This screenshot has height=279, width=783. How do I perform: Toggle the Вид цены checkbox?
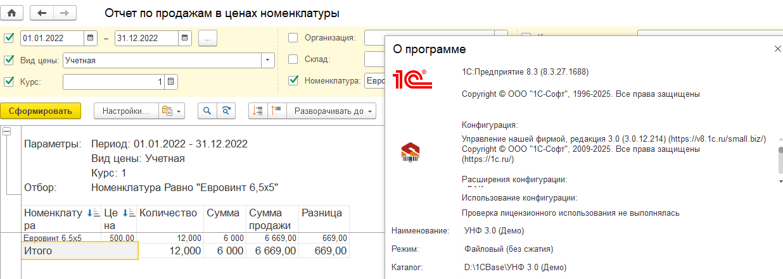click(x=9, y=60)
